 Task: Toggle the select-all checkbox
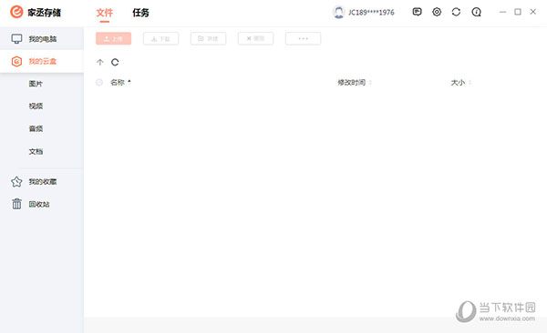99,83
